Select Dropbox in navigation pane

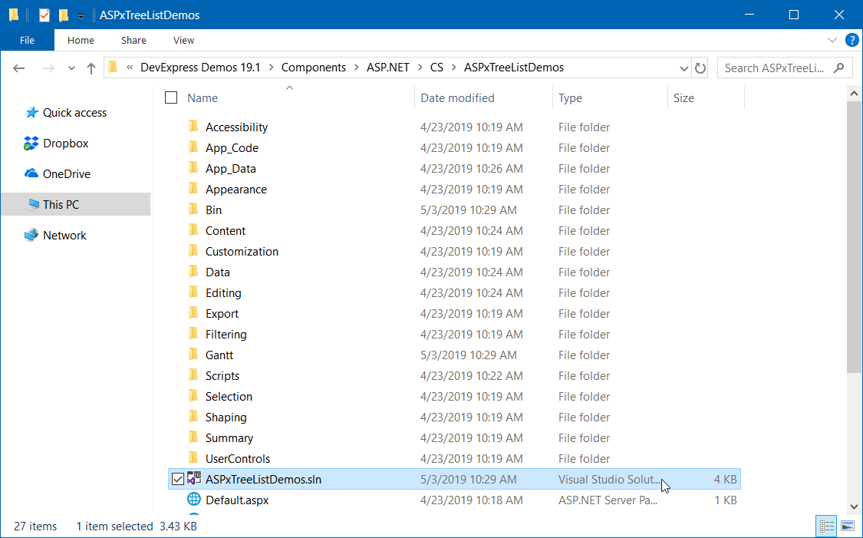65,144
